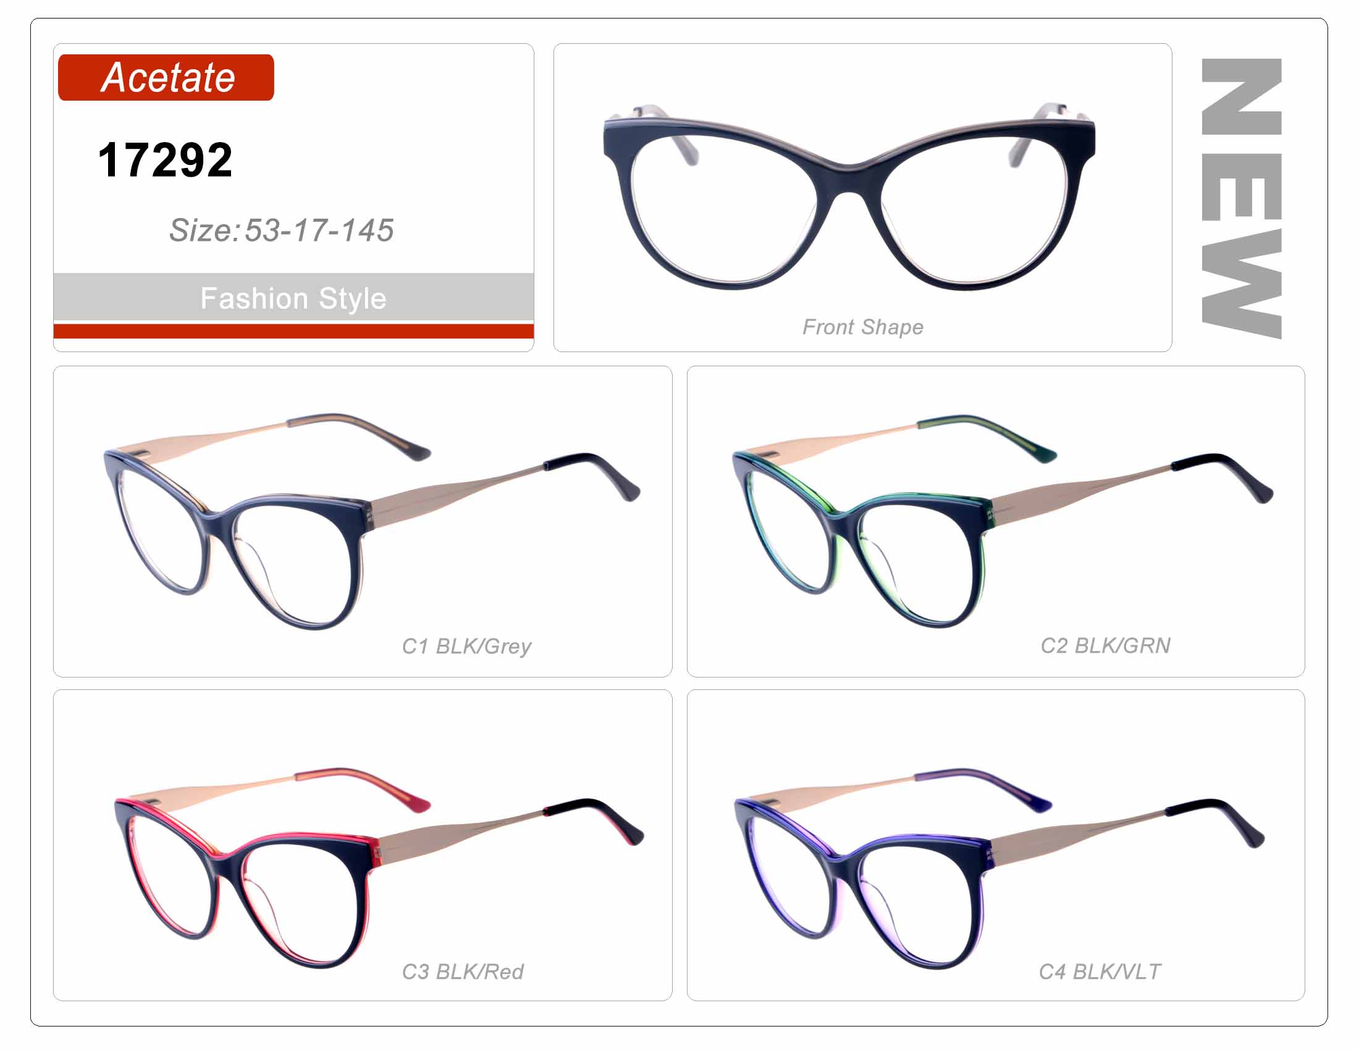This screenshot has height=1050, width=1359.
Task: Click the red Acetate label
Action: tap(166, 78)
